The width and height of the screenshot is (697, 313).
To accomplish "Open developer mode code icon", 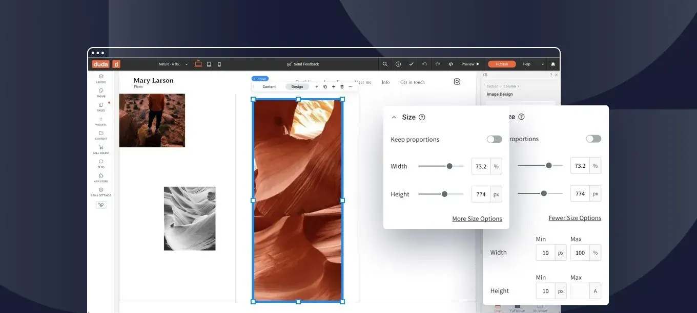I will tap(450, 64).
